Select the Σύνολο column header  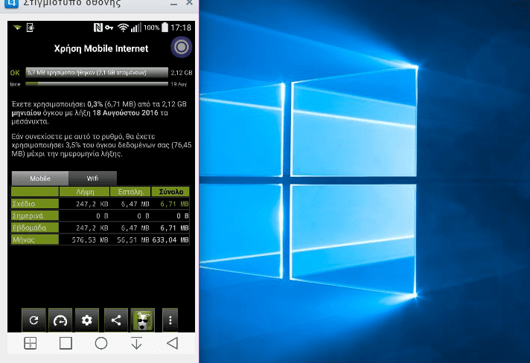170,191
